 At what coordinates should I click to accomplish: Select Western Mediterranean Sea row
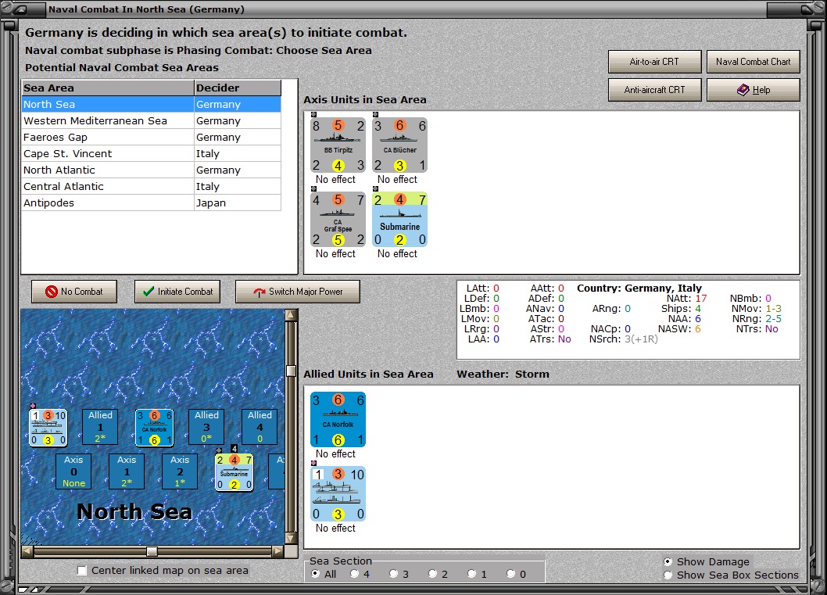click(x=151, y=120)
